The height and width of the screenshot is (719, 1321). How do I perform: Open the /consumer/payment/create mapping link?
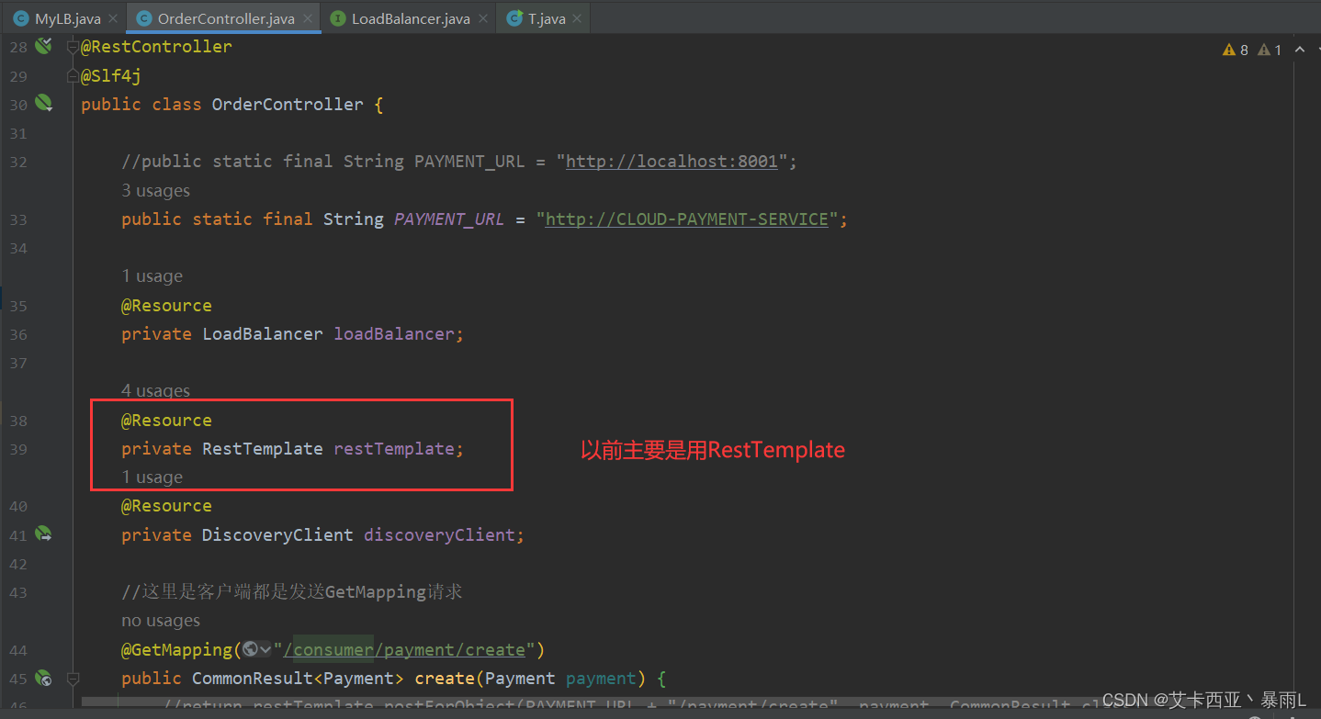click(x=404, y=649)
